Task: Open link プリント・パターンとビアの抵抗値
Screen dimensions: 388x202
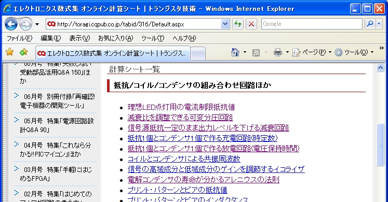Action: [x=178, y=190]
